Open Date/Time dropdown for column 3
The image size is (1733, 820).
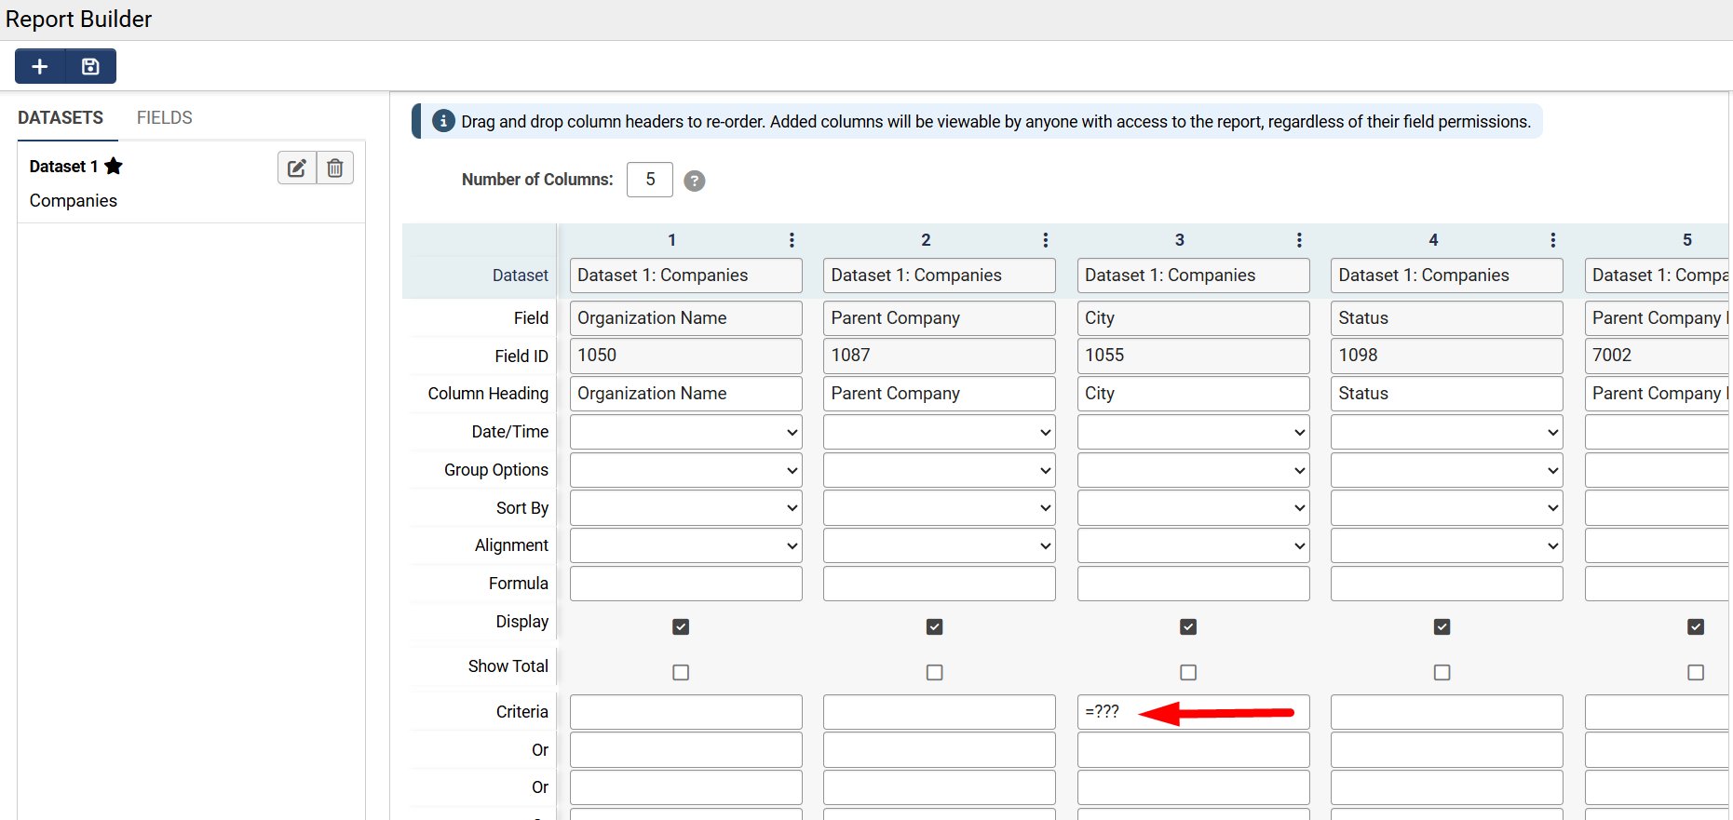[1194, 432]
